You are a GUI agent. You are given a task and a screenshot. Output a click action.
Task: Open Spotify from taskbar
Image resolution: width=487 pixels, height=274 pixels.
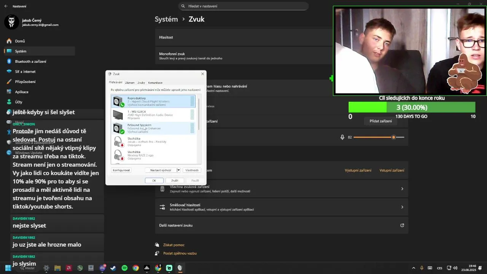(x=124, y=268)
